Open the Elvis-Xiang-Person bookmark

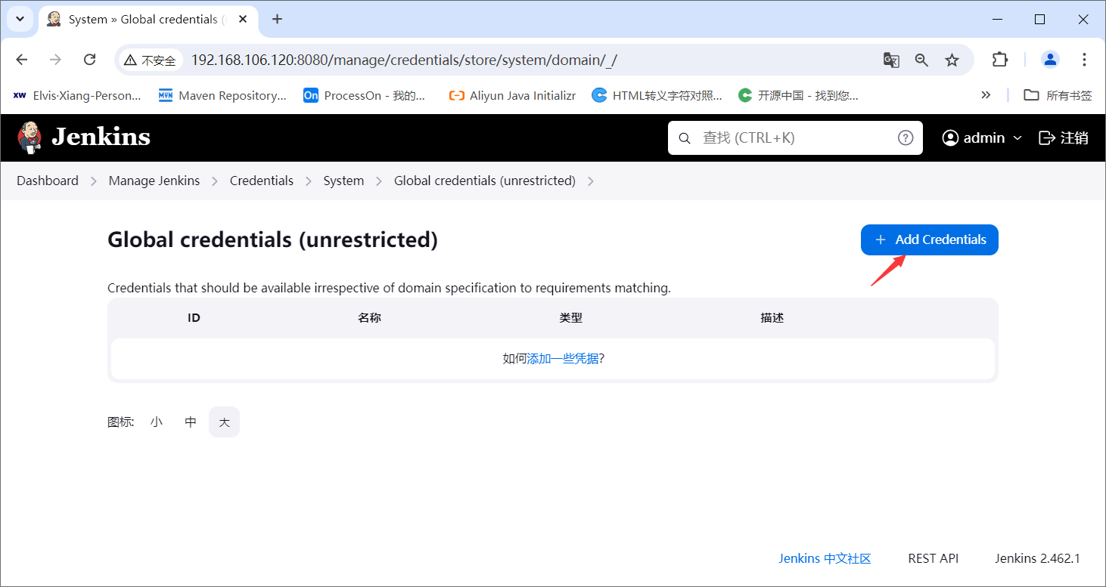(77, 95)
